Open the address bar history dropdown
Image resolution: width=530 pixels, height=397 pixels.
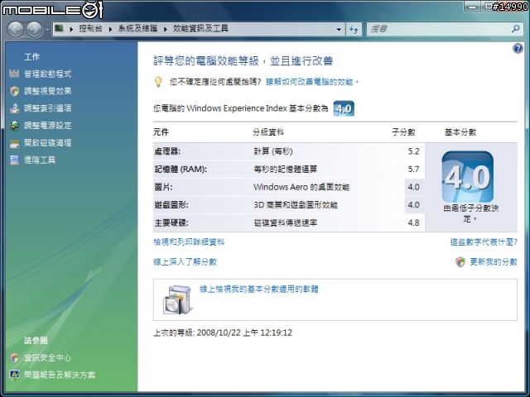tap(339, 30)
